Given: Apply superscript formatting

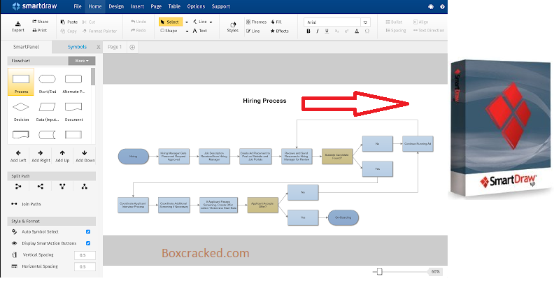Looking at the screenshot, I should coord(347,31).
